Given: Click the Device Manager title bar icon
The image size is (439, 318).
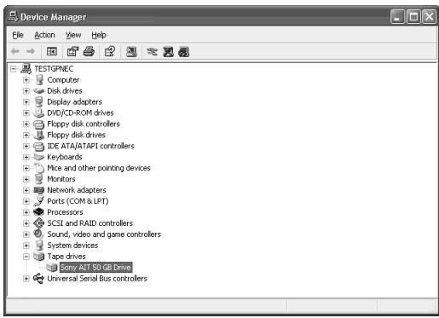Looking at the screenshot, I should [13, 16].
